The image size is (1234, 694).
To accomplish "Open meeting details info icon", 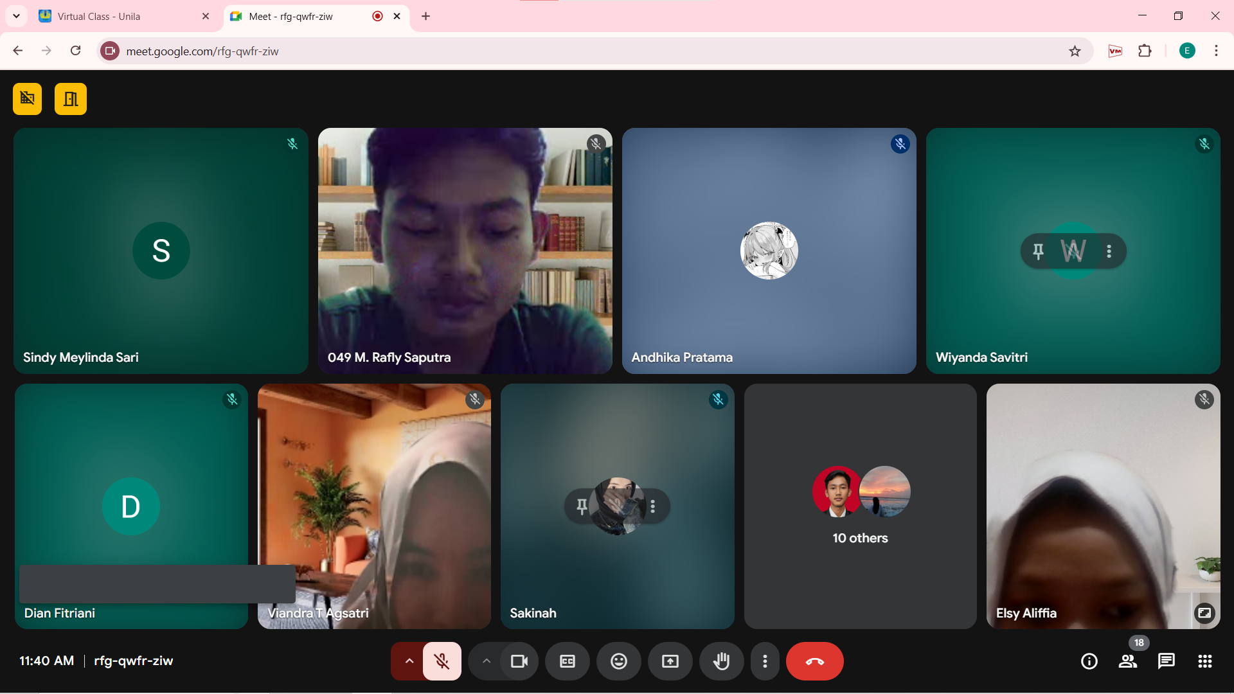I will click(x=1089, y=661).
